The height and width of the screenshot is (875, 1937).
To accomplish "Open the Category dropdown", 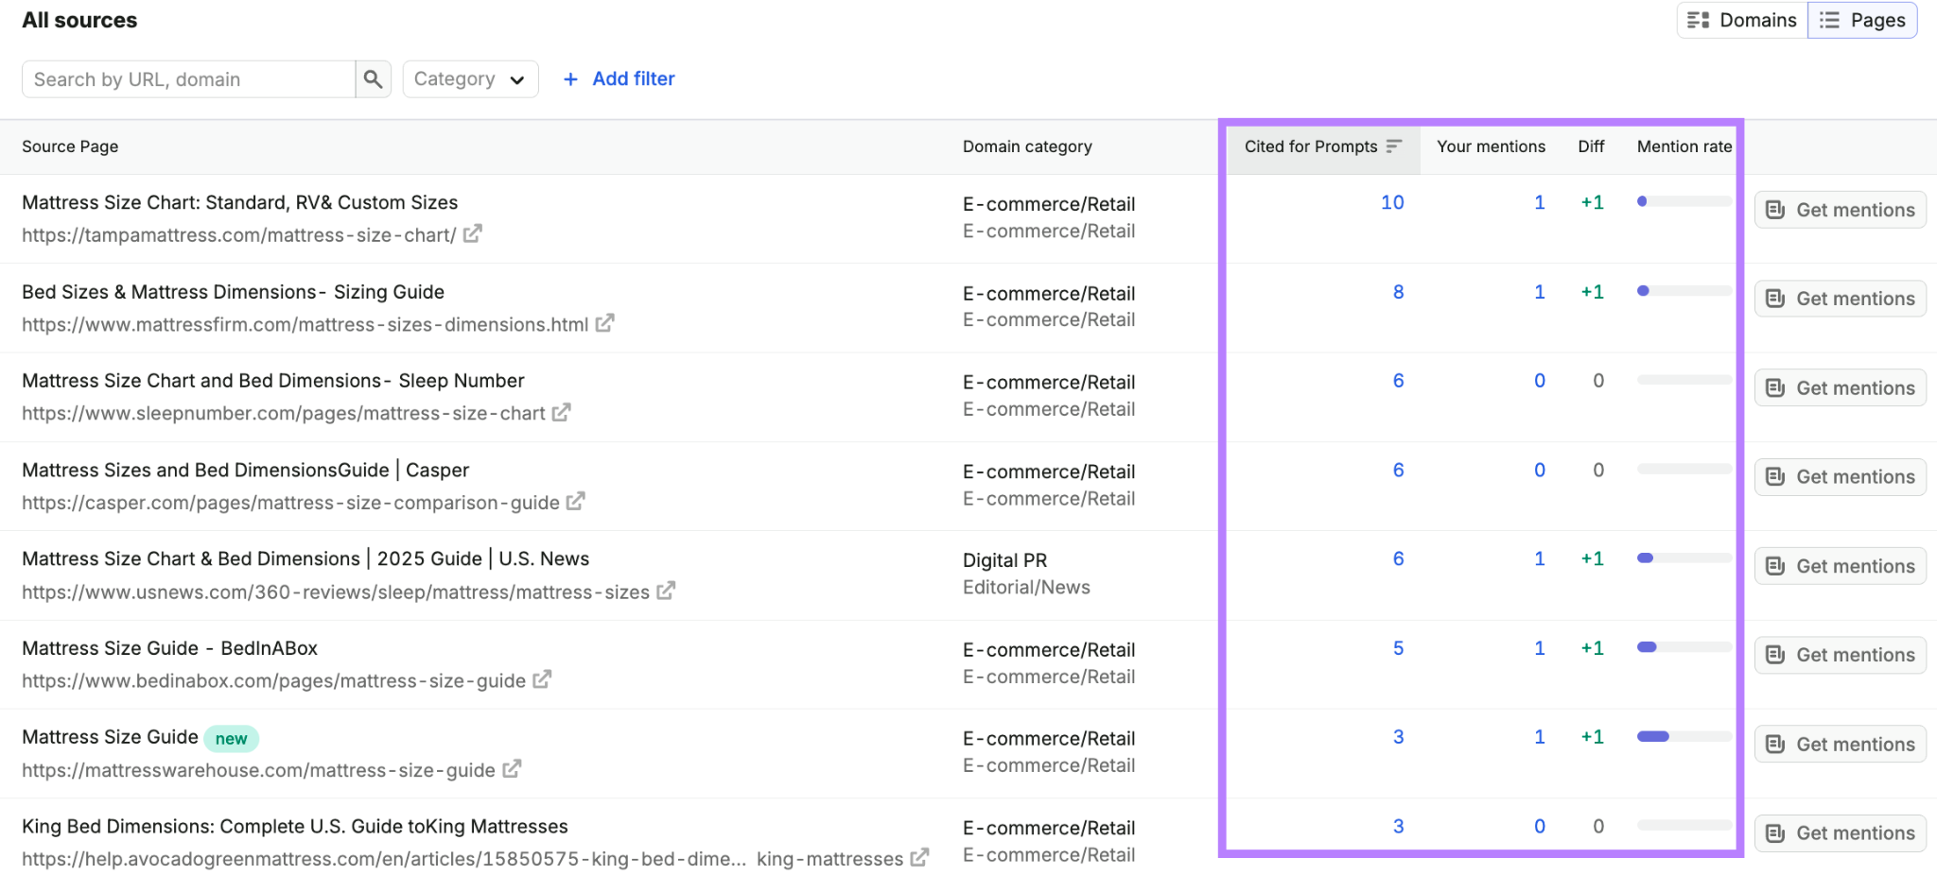I will click(x=470, y=79).
